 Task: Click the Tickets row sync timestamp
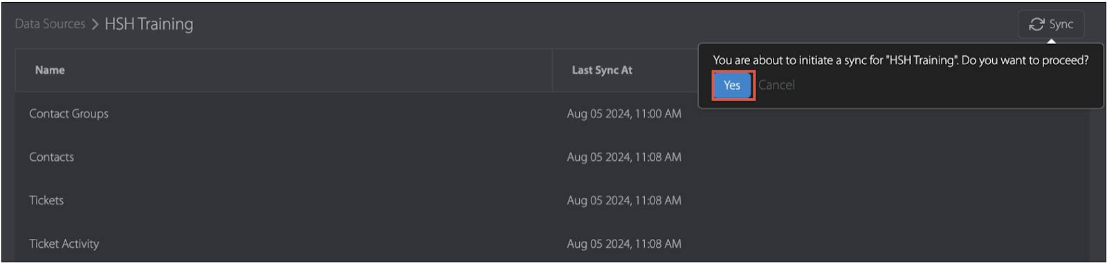tap(624, 201)
